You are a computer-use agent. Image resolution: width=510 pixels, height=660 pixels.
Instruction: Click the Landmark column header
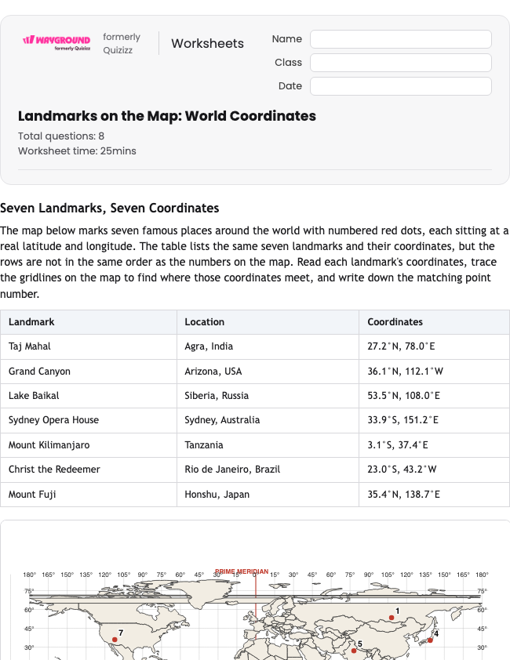click(x=89, y=322)
